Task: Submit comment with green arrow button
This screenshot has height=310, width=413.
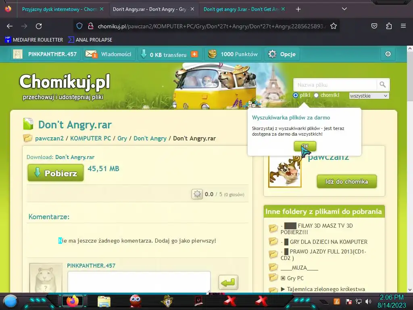Action: (x=228, y=282)
